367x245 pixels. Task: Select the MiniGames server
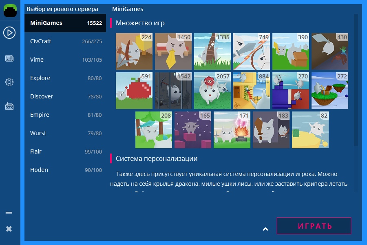[x=65, y=23]
